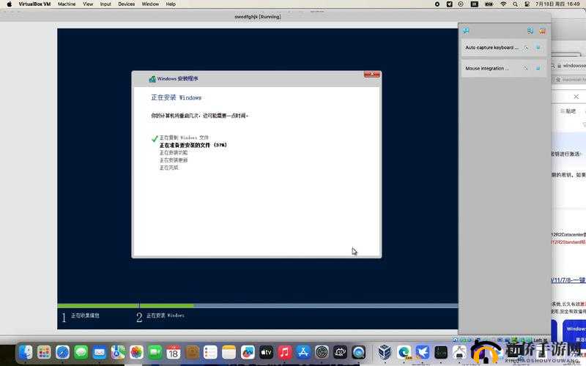Open Safari from the Dock
This screenshot has width=586, height=366.
coord(62,352)
